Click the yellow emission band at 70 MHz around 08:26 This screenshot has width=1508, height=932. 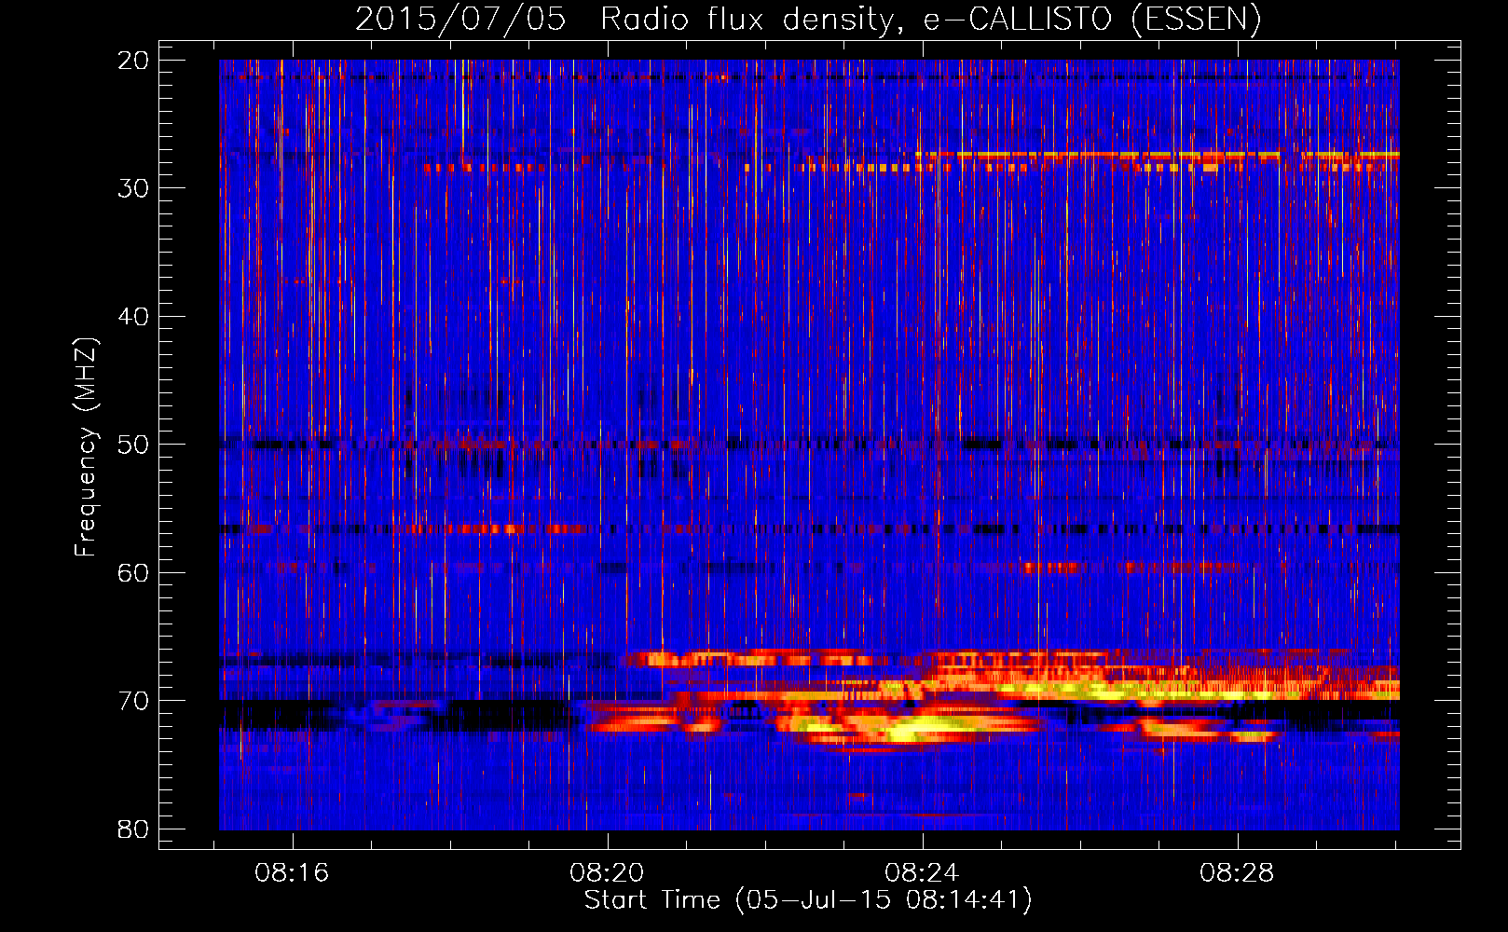pos(1100,692)
